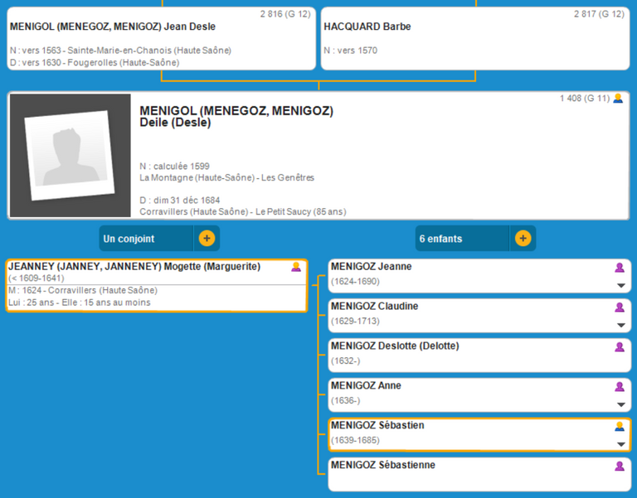Image resolution: width=637 pixels, height=498 pixels.
Task: Open dropdown arrow on Sébastien's card
Action: pyautogui.click(x=620, y=444)
